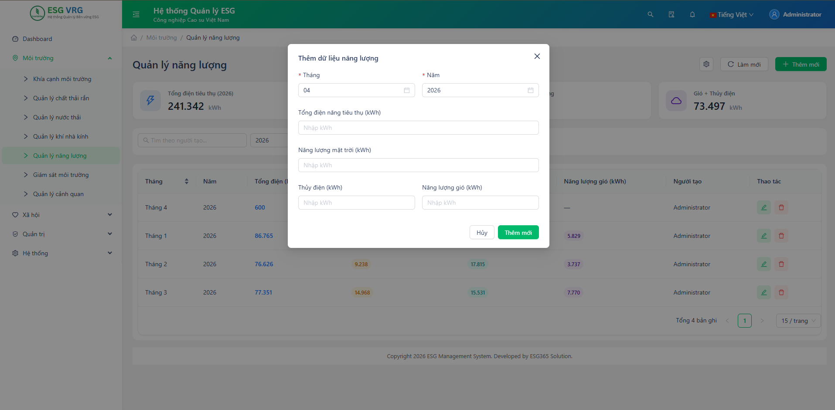The image size is (835, 410).
Task: Click the 76.626 value in Tháng 2 row
Action: point(264,264)
